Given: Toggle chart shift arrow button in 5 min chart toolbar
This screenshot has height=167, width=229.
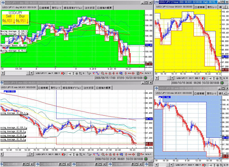Looking at the screenshot, I should [x=69, y=154].
